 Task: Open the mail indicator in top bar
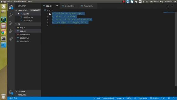(147, 2)
